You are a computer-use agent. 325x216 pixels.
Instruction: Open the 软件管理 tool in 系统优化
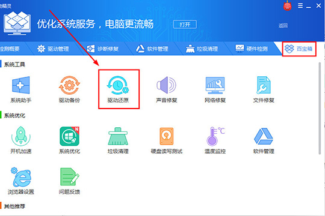click(264, 140)
